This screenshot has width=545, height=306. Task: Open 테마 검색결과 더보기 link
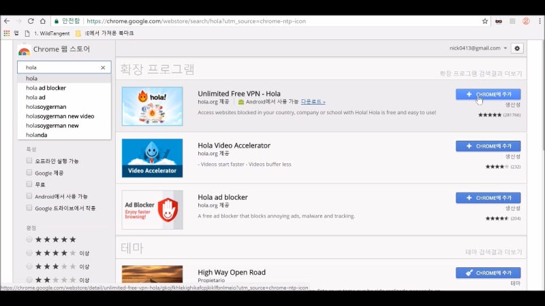(x=493, y=252)
